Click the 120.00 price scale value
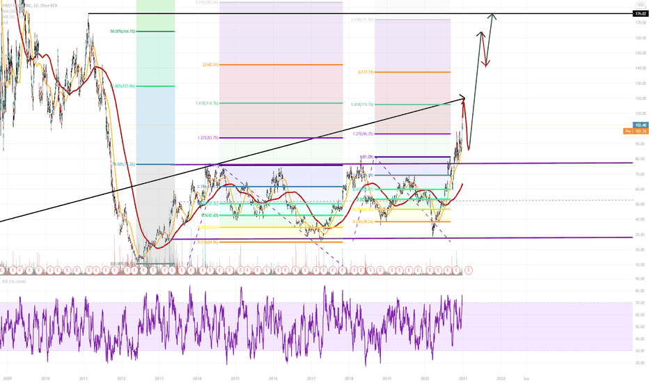Screen dimensions: 649x383 pyautogui.click(x=641, y=99)
